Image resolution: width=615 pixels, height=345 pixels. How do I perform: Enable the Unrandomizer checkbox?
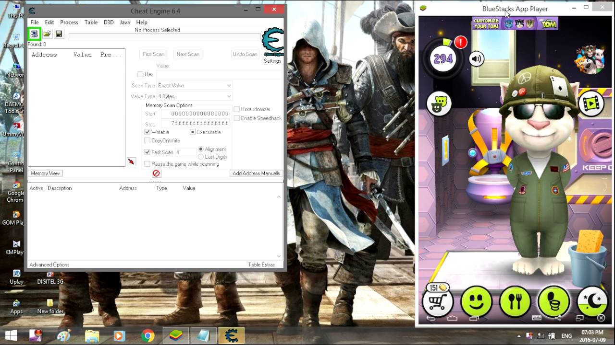coord(236,109)
